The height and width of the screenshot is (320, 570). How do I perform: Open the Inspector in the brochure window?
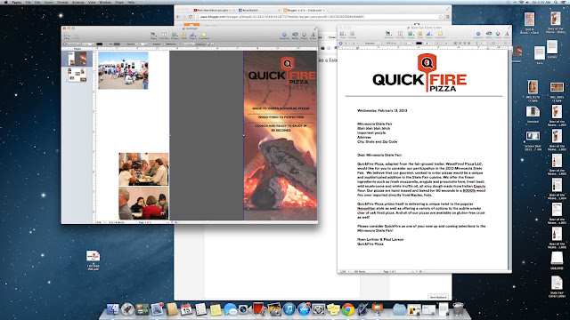point(284,36)
